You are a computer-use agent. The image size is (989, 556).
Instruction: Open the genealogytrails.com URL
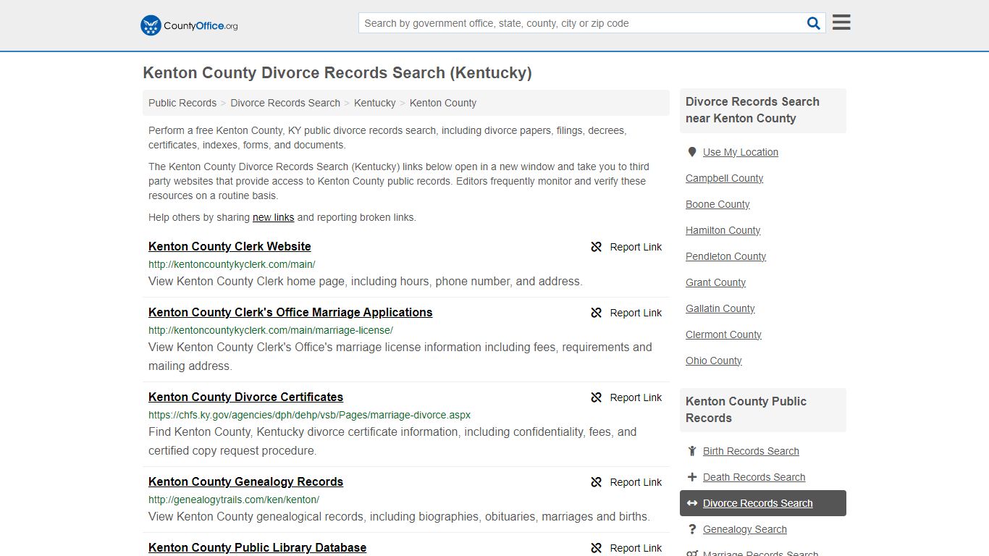(234, 500)
